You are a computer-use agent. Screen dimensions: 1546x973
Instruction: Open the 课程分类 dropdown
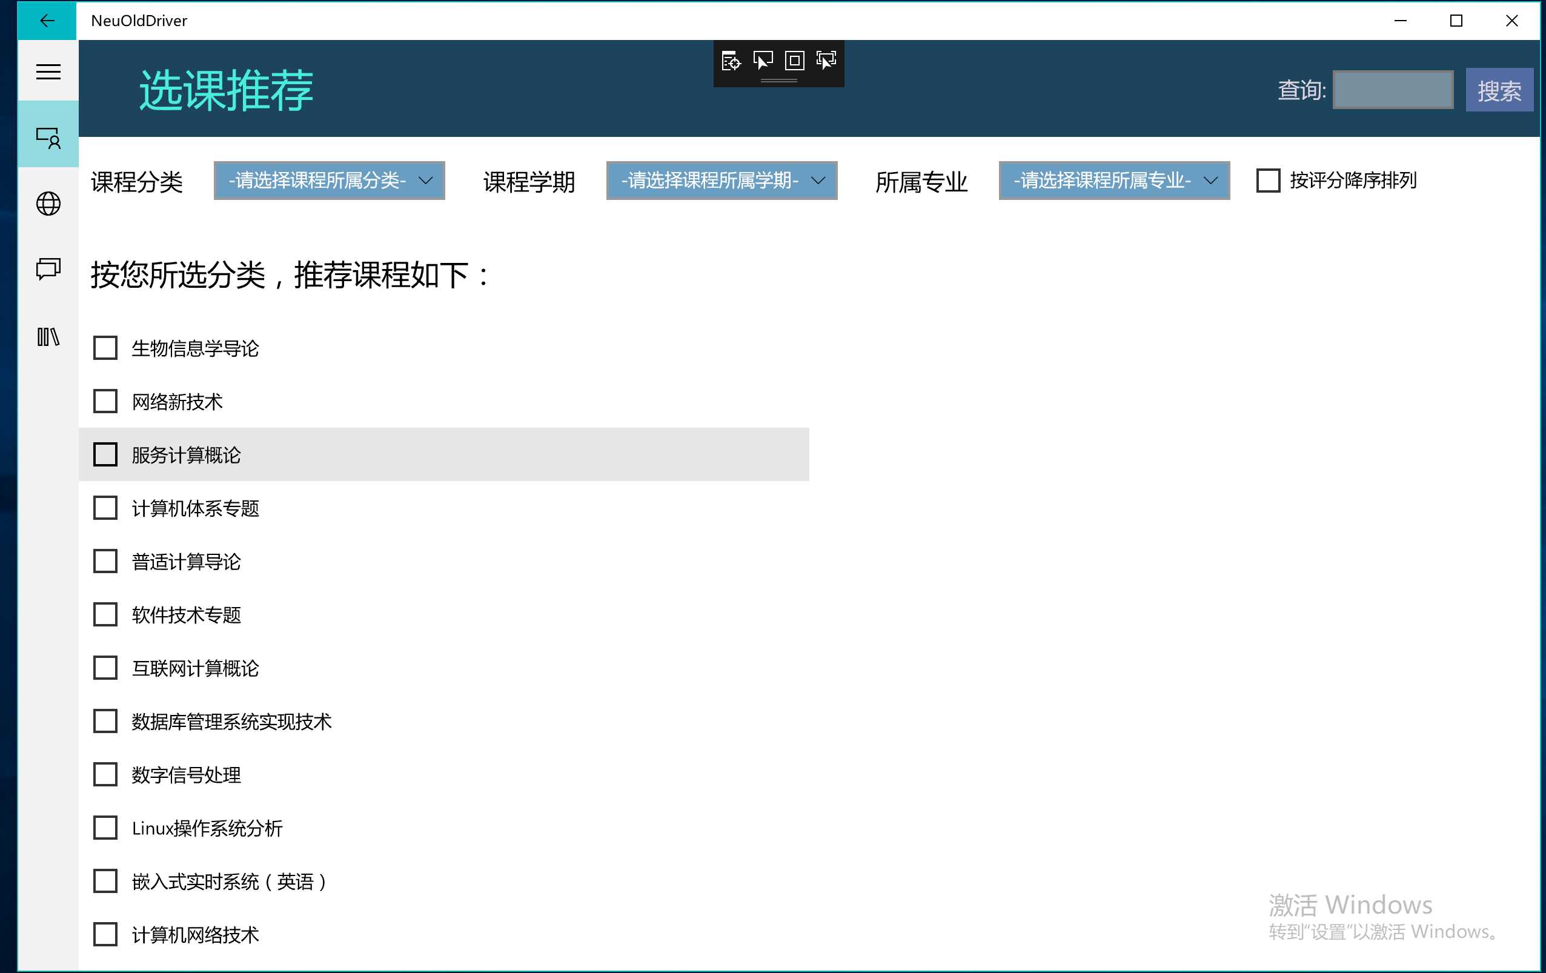click(x=330, y=181)
